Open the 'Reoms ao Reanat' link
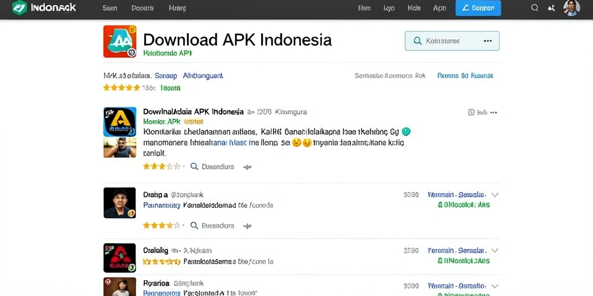 coord(465,76)
